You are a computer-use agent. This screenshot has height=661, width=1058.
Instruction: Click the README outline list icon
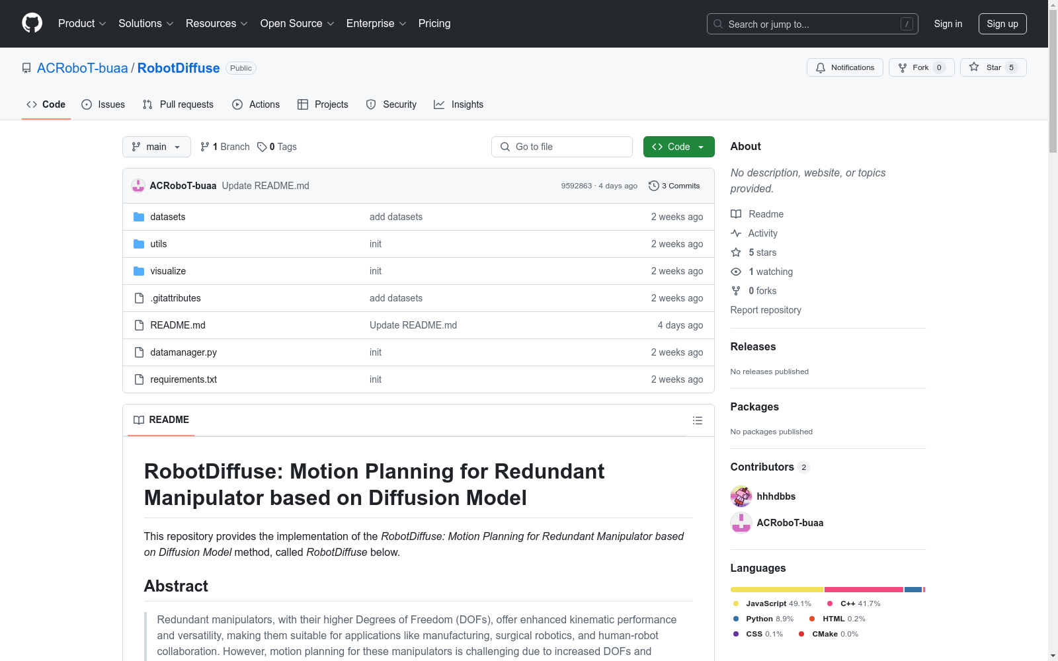697,420
